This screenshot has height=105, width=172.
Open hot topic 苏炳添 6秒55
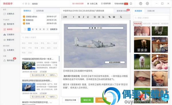click(x=32, y=17)
